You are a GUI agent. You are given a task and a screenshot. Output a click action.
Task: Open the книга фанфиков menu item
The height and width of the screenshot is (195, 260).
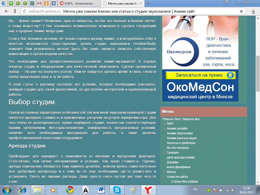[178, 167]
